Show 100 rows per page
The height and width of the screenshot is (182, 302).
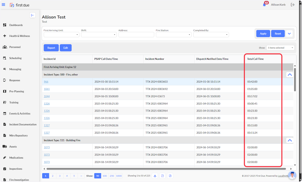(105, 176)
